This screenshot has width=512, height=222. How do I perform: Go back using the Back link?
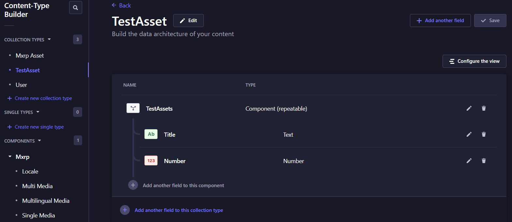point(121,6)
